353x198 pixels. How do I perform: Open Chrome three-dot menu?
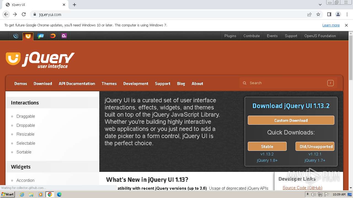tap(347, 15)
